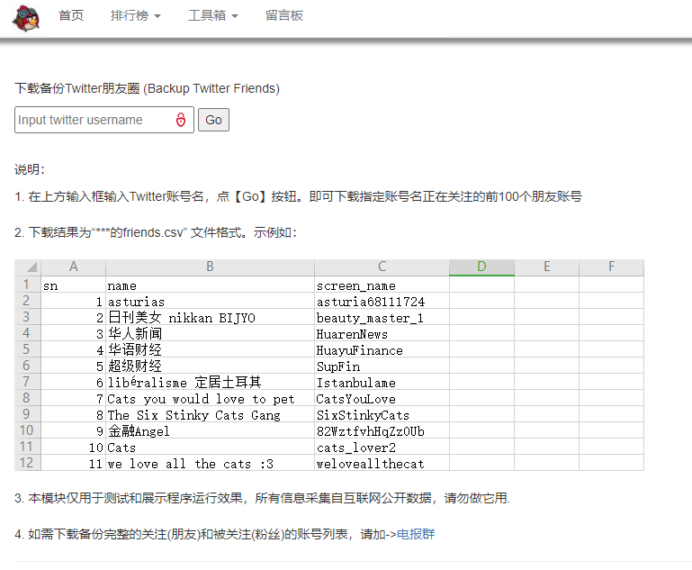Expand the 工具箱 dropdown menu
Image resolution: width=692 pixels, height=570 pixels.
point(212,16)
